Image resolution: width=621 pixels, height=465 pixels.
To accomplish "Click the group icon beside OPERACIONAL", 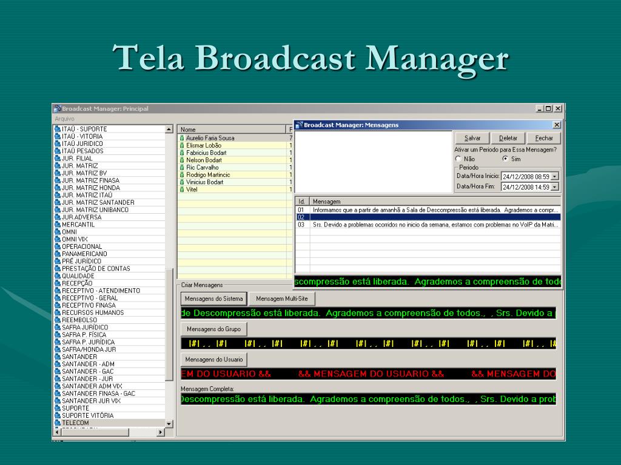I will point(58,246).
